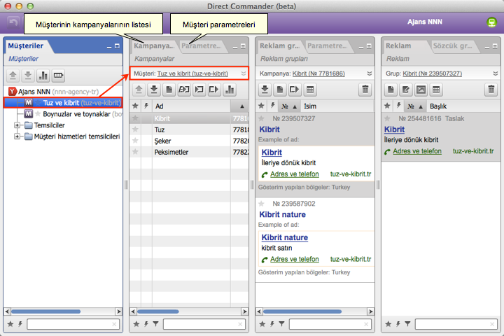Click Adres ve telefon in the Reklam panel
This screenshot has width=504, height=336.
click(x=417, y=151)
